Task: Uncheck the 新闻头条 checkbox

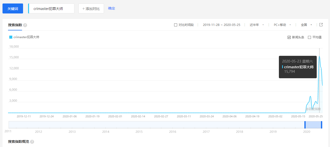Action: tap(289, 37)
